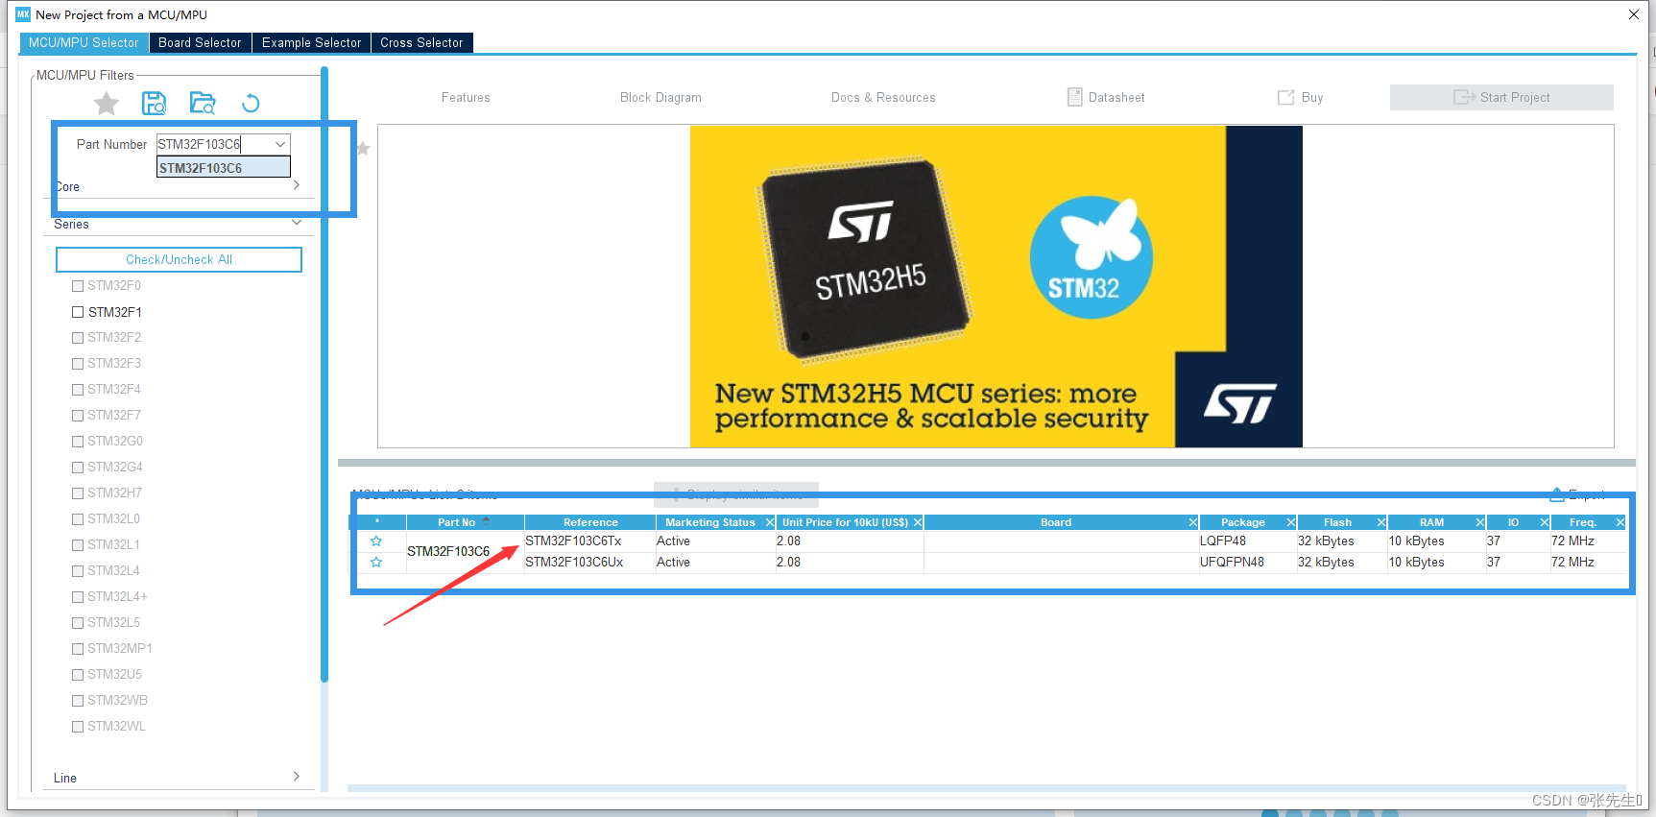The width and height of the screenshot is (1656, 817).
Task: Check the STM32F4 series checkbox
Action: point(78,390)
